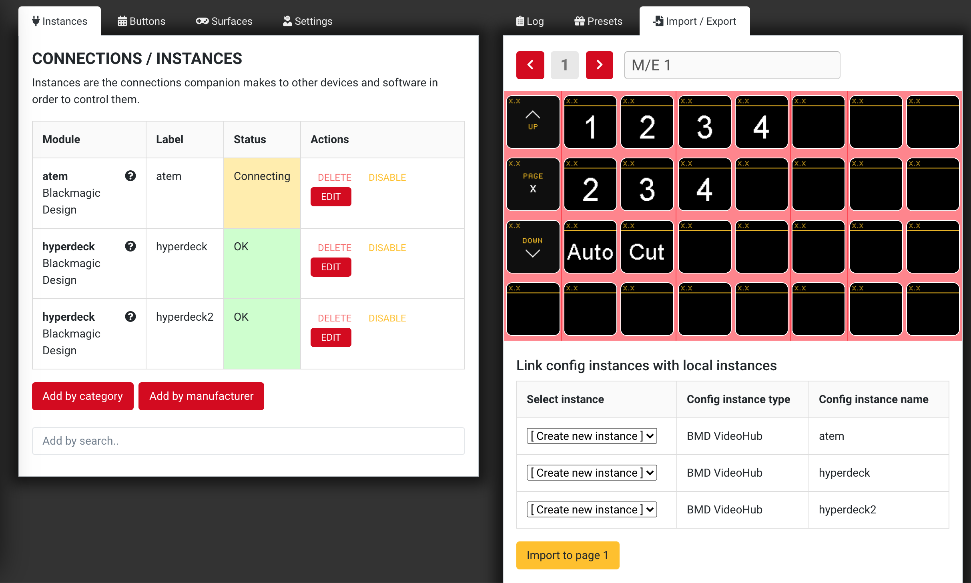This screenshot has height=583, width=971.
Task: Switch to the Surfaces tab
Action: coord(224,21)
